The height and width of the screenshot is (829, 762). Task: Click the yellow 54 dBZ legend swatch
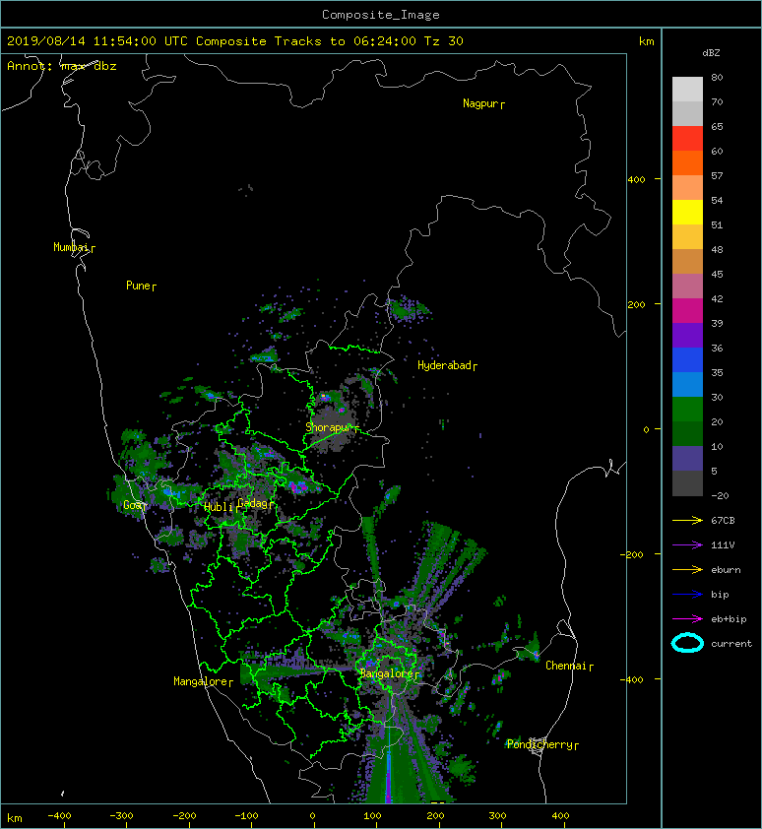(687, 212)
